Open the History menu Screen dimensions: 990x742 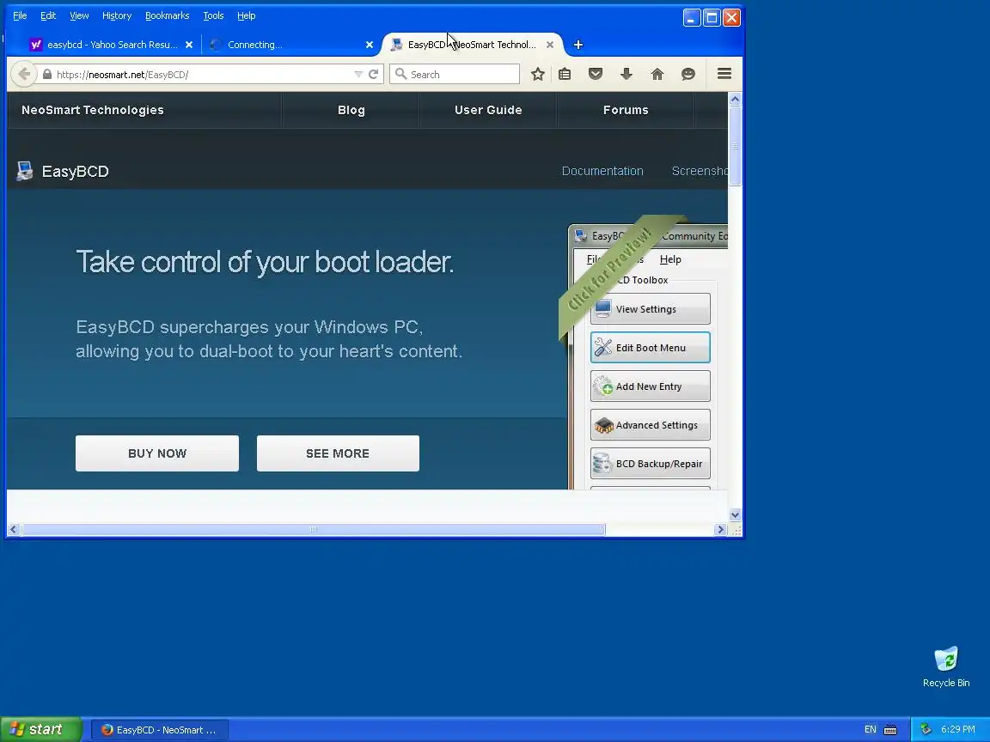click(117, 15)
